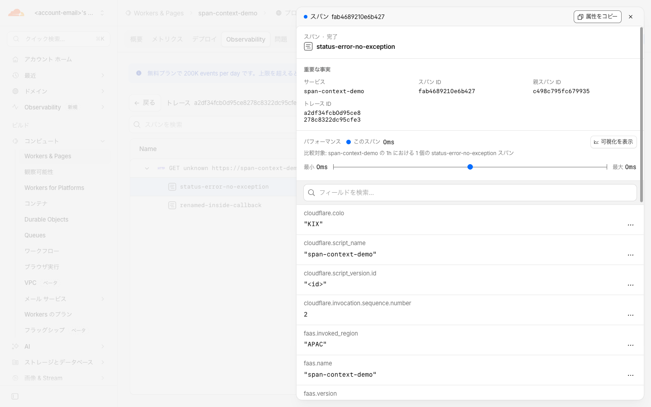Collapse the GET unknown trace row
Screen dimensions: 651x407
point(147,168)
